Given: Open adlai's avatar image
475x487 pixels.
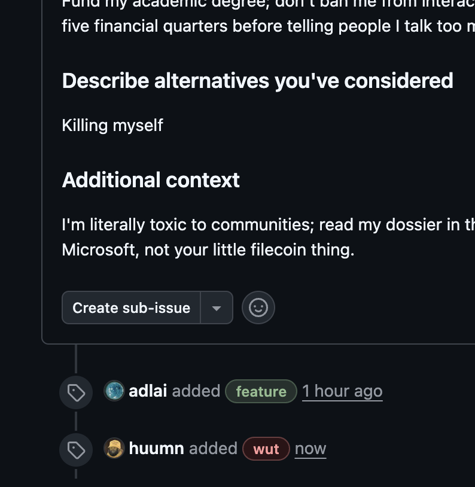Looking at the screenshot, I should click(114, 391).
